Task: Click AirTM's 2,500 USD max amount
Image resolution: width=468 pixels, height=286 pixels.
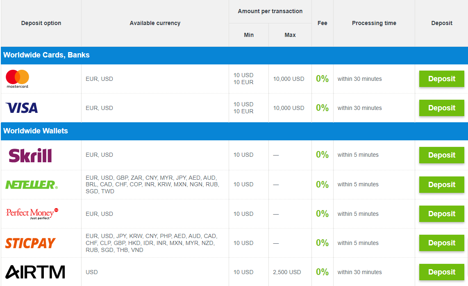Action: [x=287, y=272]
